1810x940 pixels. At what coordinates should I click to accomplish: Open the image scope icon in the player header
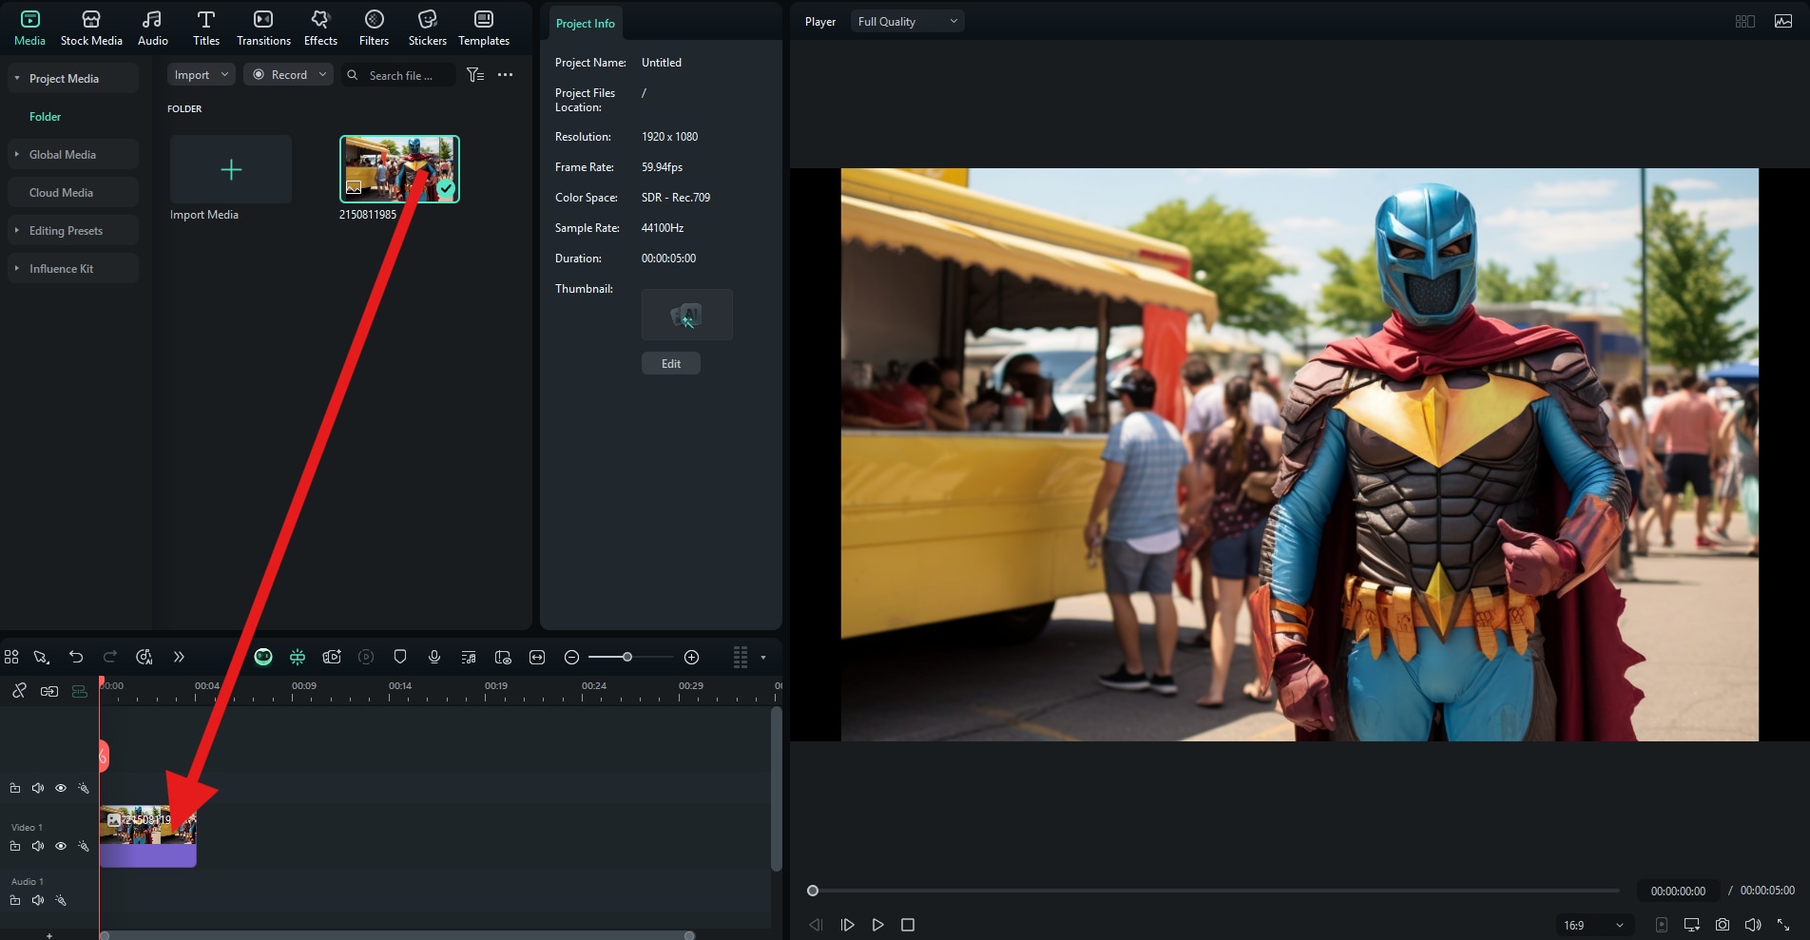tap(1783, 21)
